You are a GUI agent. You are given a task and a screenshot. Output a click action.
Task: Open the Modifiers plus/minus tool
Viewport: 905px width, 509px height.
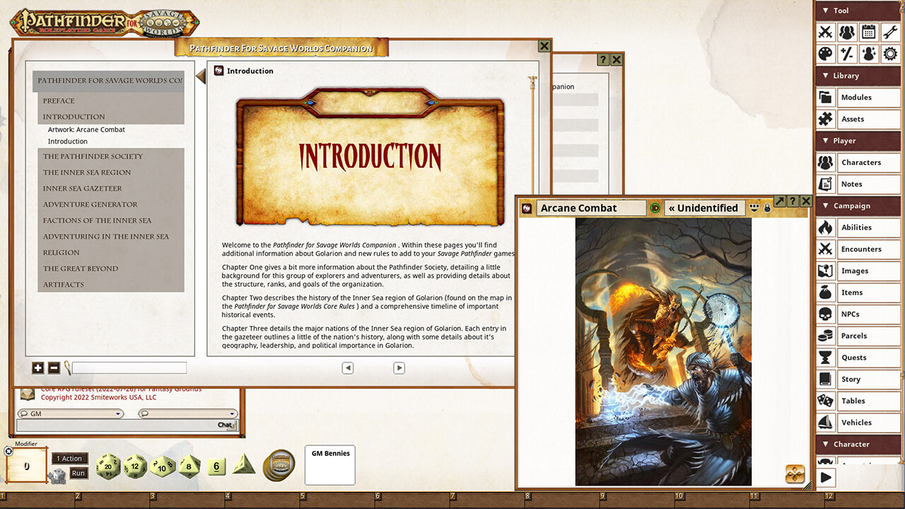[x=846, y=54]
